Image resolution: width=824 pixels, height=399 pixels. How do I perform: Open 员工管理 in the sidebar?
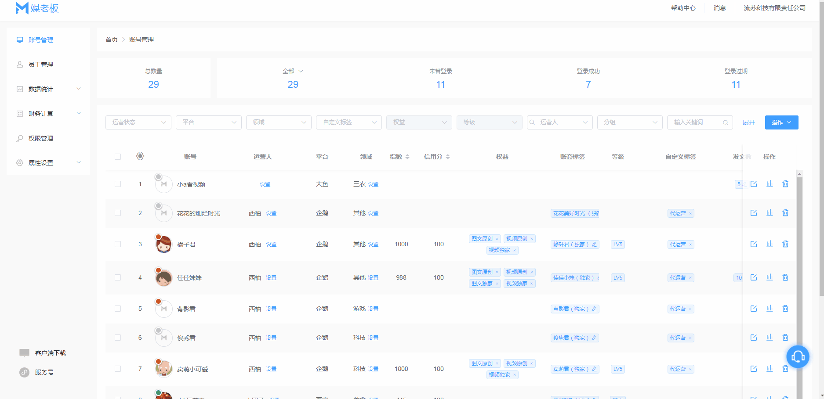[41, 65]
